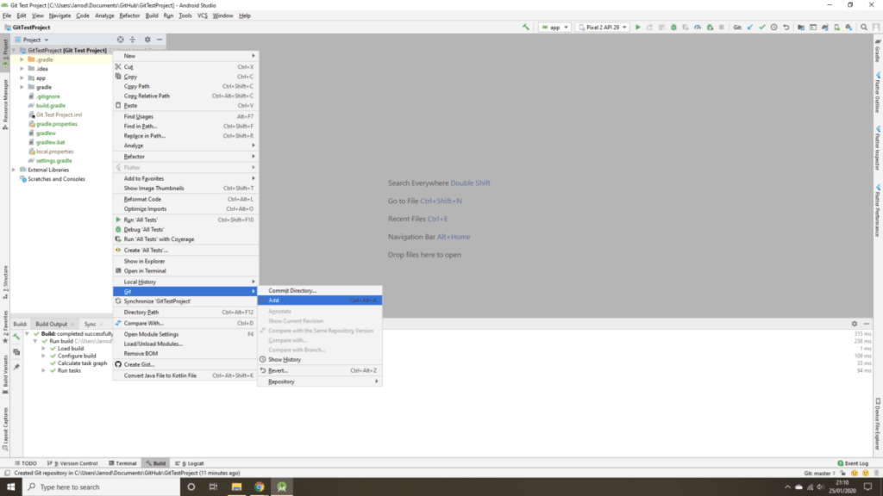Click the Run app green play icon
The image size is (883, 496).
(638, 28)
